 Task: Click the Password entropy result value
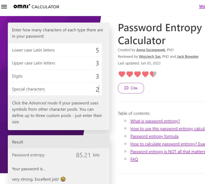[x=83, y=155]
